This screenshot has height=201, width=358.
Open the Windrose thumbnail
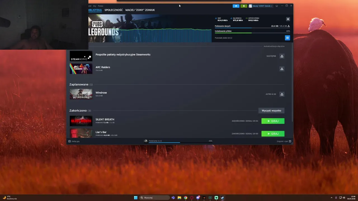[x=81, y=94]
